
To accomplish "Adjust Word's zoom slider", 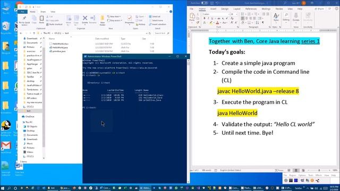I will (319, 170).
